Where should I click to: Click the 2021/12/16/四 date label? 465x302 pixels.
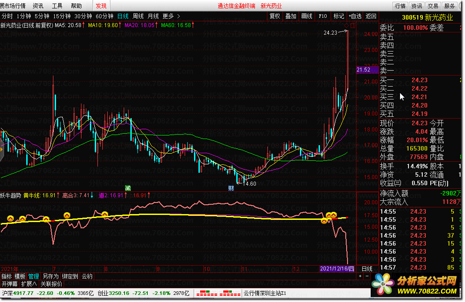coord(337,269)
